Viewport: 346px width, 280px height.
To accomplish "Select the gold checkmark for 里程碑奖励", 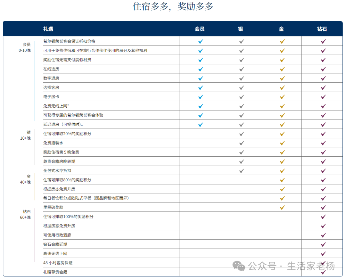I will (282, 207).
